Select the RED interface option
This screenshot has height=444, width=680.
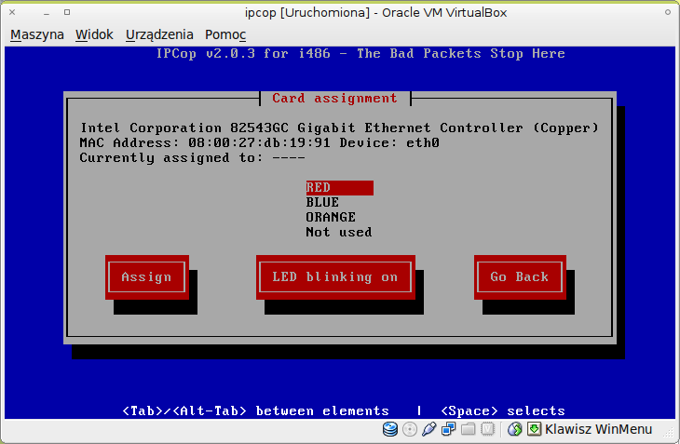click(x=339, y=188)
